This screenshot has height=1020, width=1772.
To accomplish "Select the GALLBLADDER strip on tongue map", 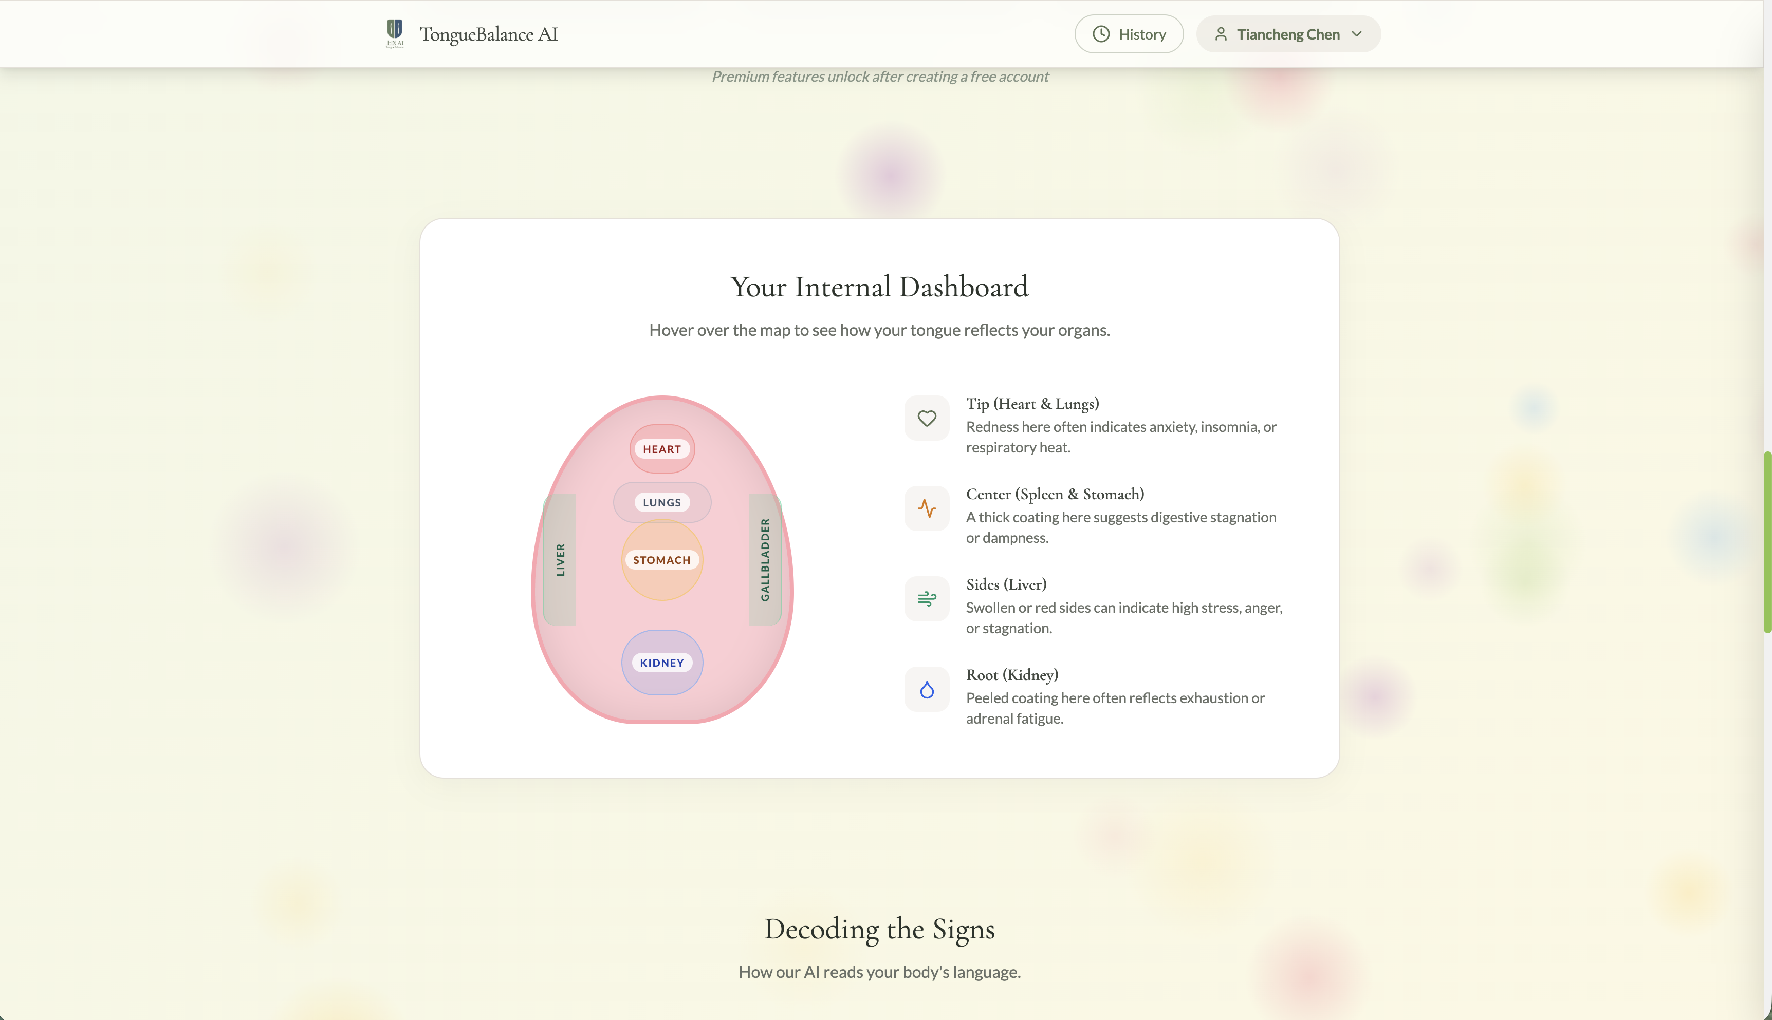I will click(x=765, y=560).
